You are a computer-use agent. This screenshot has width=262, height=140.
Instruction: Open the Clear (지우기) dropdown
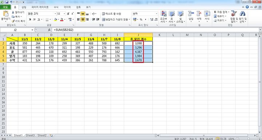220,20
